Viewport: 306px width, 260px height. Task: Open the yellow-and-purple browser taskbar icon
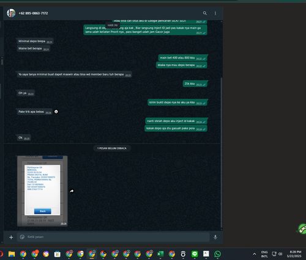click(46, 254)
